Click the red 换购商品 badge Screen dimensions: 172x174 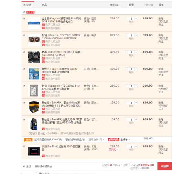(x=114, y=140)
